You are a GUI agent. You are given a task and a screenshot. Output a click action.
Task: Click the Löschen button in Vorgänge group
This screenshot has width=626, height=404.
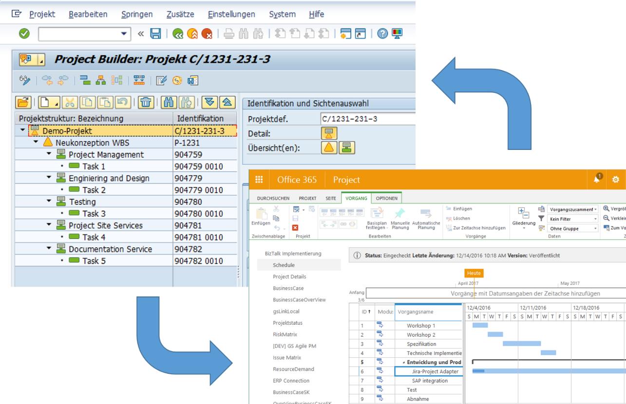(x=458, y=219)
